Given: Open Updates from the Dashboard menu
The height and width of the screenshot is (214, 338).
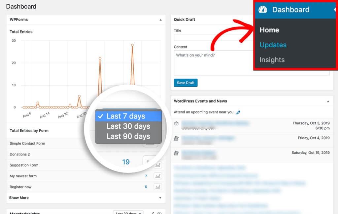Looking at the screenshot, I should [x=273, y=45].
